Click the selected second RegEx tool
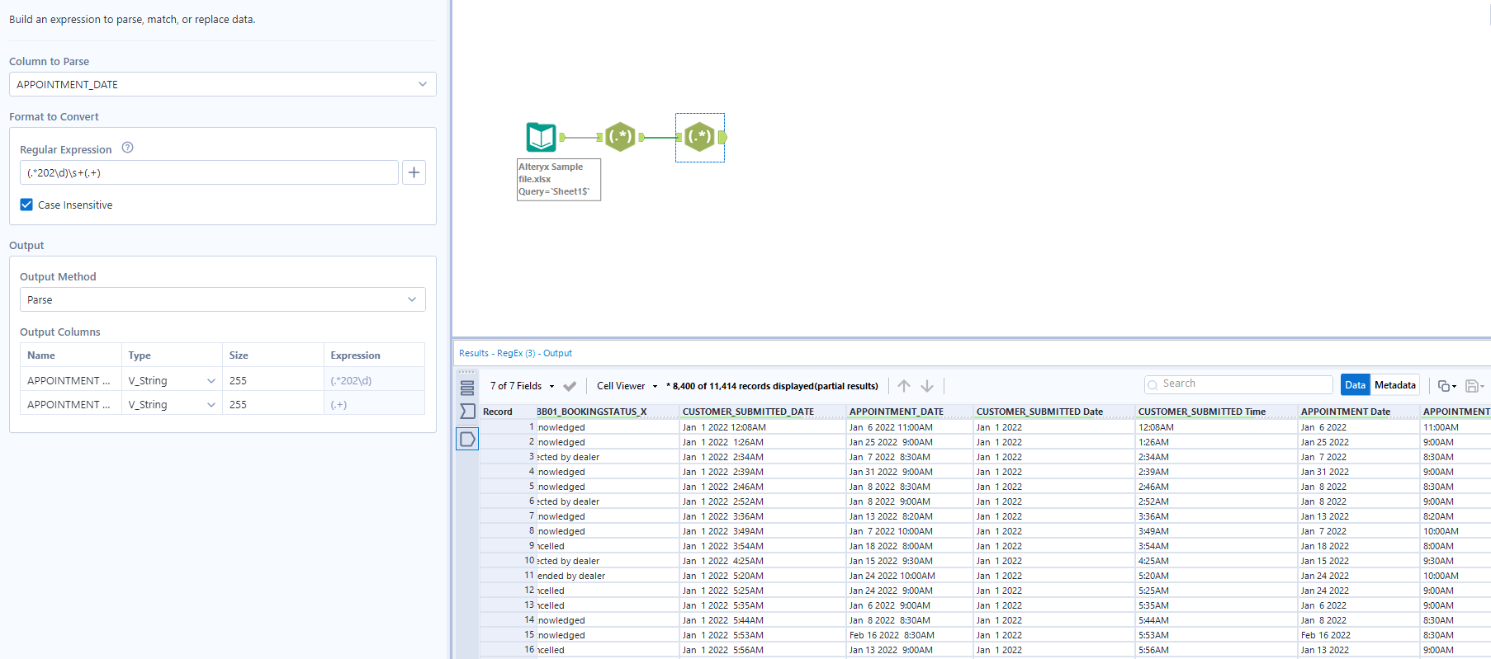1491x659 pixels. point(700,137)
